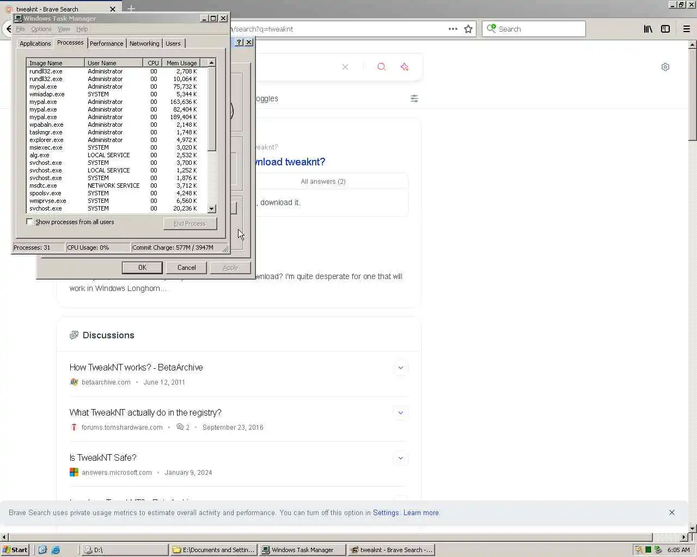Click OK in the dialog
The image size is (697, 557).
pyautogui.click(x=142, y=268)
